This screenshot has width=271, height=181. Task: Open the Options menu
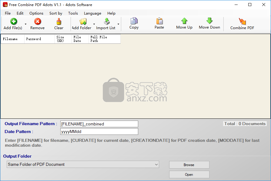(36, 13)
